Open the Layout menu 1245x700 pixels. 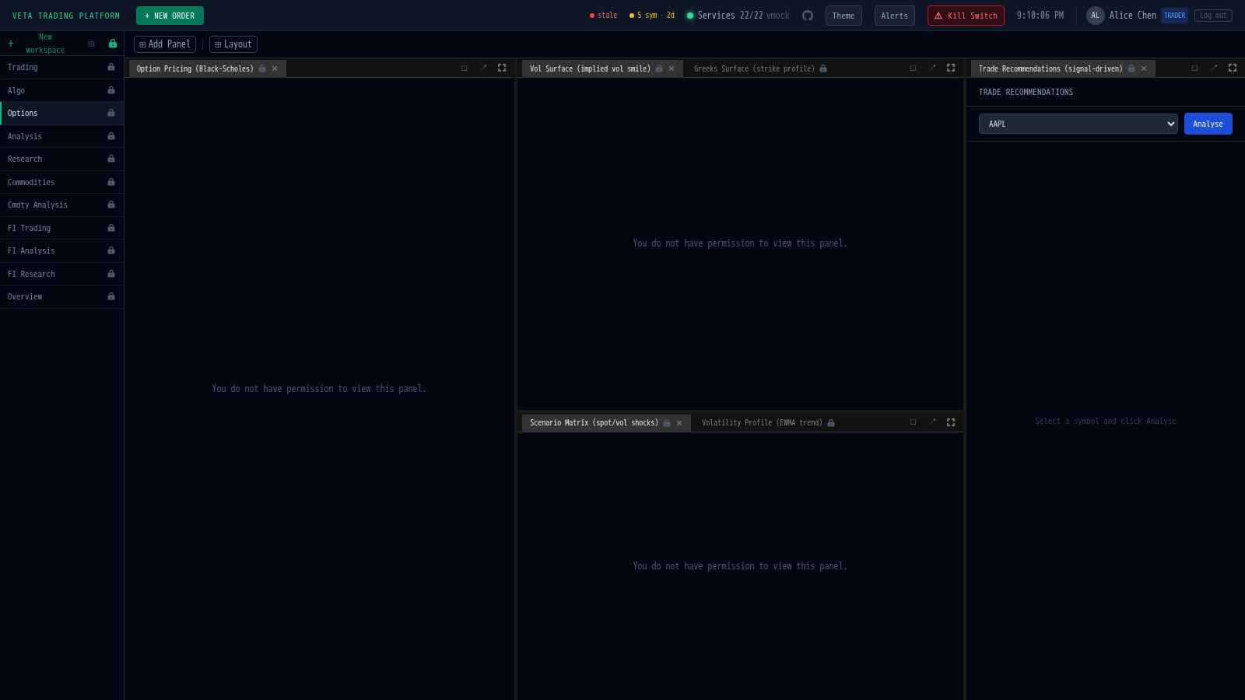(x=233, y=44)
